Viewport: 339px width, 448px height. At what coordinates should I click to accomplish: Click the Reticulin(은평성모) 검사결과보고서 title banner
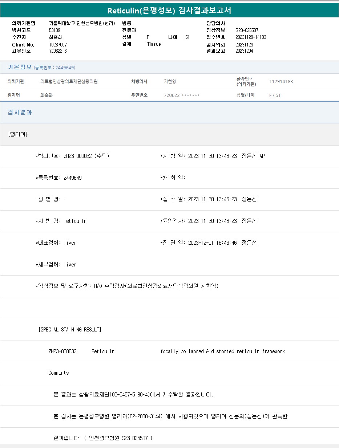pyautogui.click(x=169, y=11)
